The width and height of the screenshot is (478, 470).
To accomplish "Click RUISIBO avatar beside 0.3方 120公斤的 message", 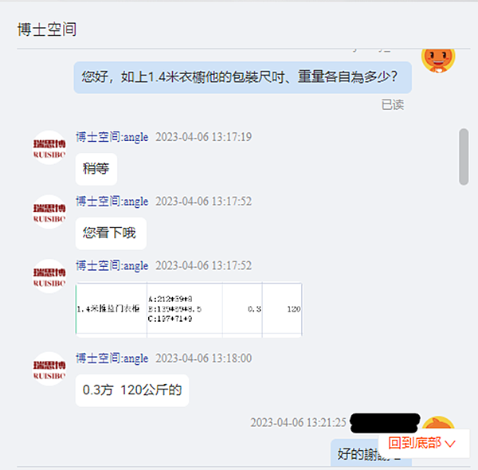I will pos(49,369).
